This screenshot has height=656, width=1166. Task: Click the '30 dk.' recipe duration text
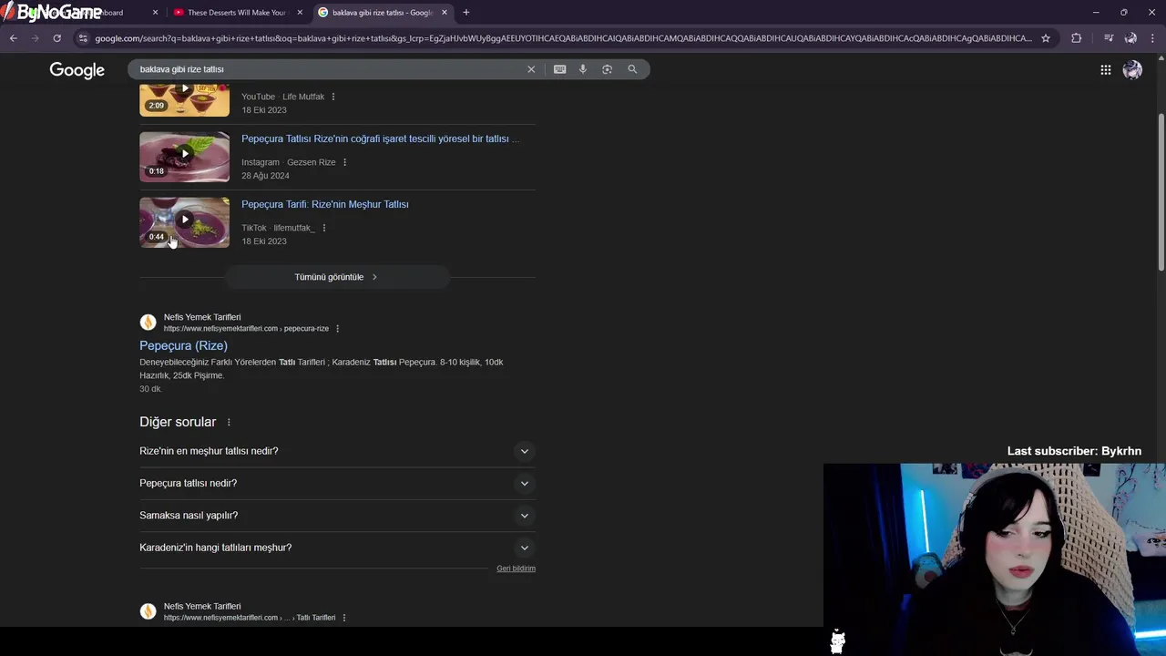tap(150, 389)
